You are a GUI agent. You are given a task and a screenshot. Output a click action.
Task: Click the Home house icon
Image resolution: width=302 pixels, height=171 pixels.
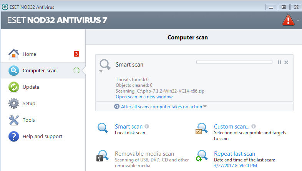point(14,54)
